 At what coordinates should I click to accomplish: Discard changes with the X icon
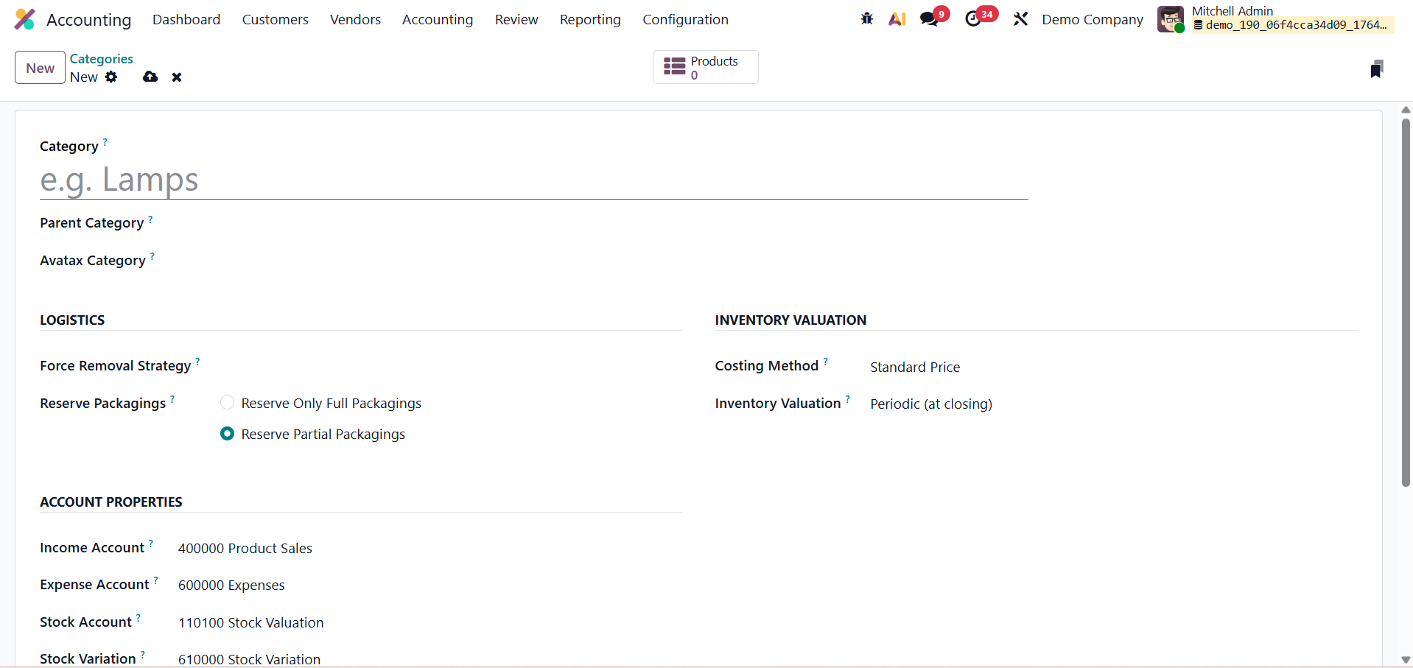point(177,77)
